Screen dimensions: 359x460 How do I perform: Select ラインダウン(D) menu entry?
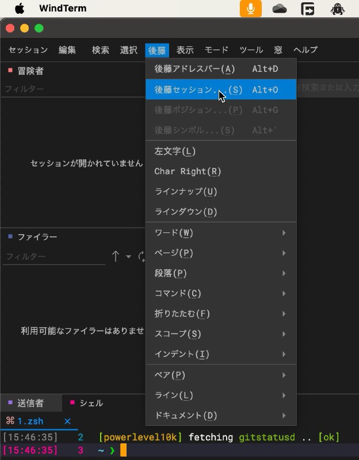221,212
